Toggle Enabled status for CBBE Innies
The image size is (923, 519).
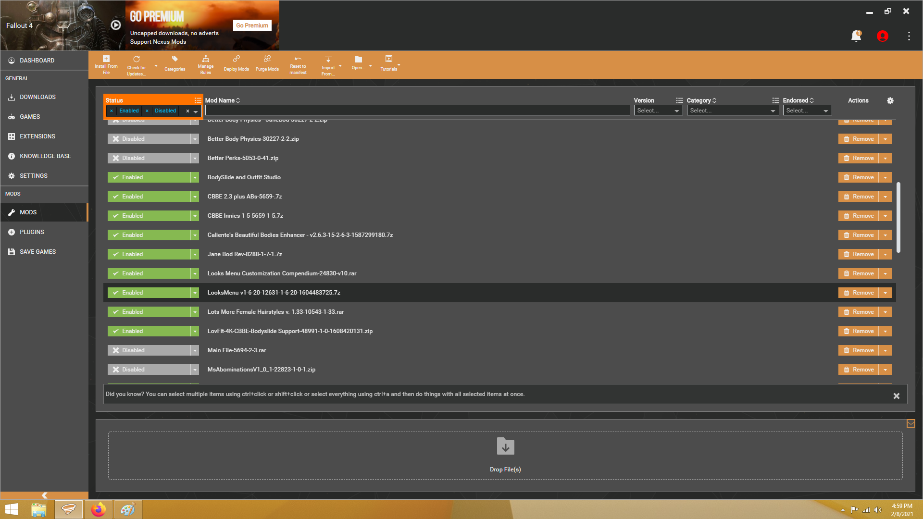(x=149, y=216)
